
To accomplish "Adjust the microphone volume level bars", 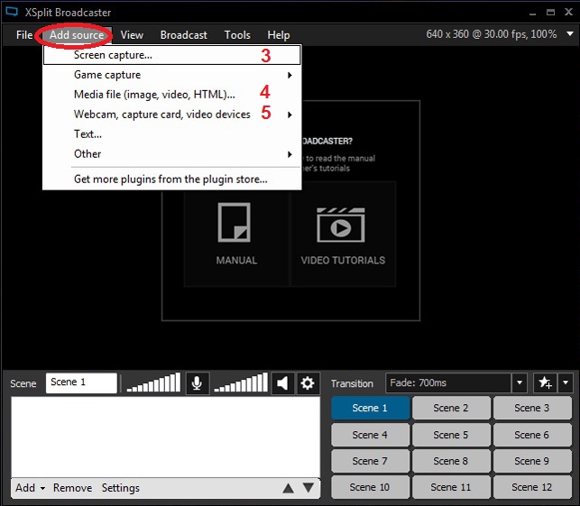I will (153, 384).
